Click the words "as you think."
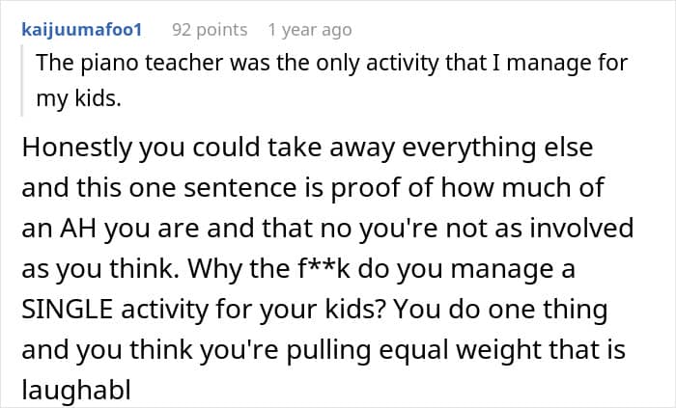The image size is (676, 408). coord(76,270)
